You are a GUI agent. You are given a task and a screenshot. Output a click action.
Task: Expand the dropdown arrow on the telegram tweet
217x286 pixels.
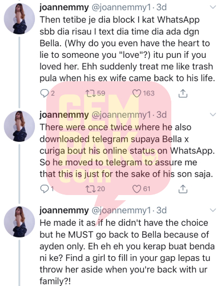tap(212, 114)
